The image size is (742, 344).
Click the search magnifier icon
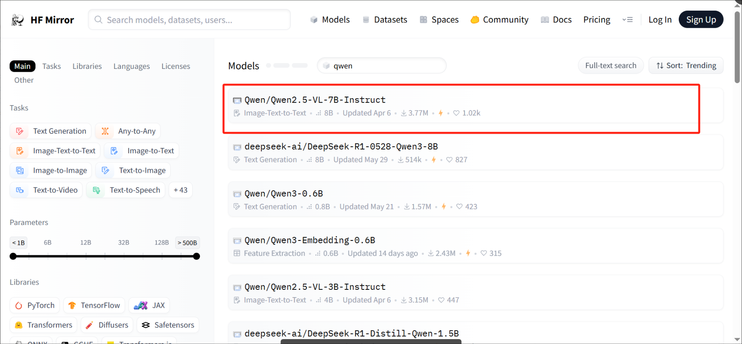(x=98, y=20)
